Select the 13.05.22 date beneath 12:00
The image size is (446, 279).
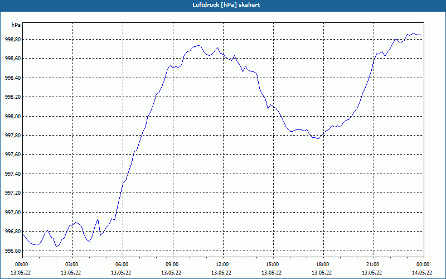tap(221, 272)
